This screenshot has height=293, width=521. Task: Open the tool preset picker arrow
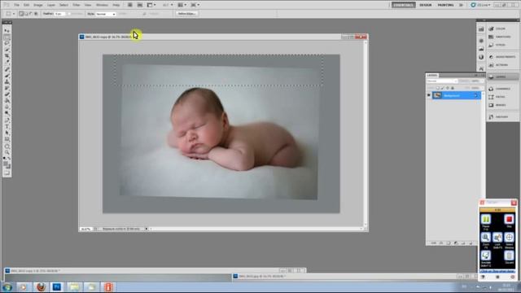click(14, 14)
